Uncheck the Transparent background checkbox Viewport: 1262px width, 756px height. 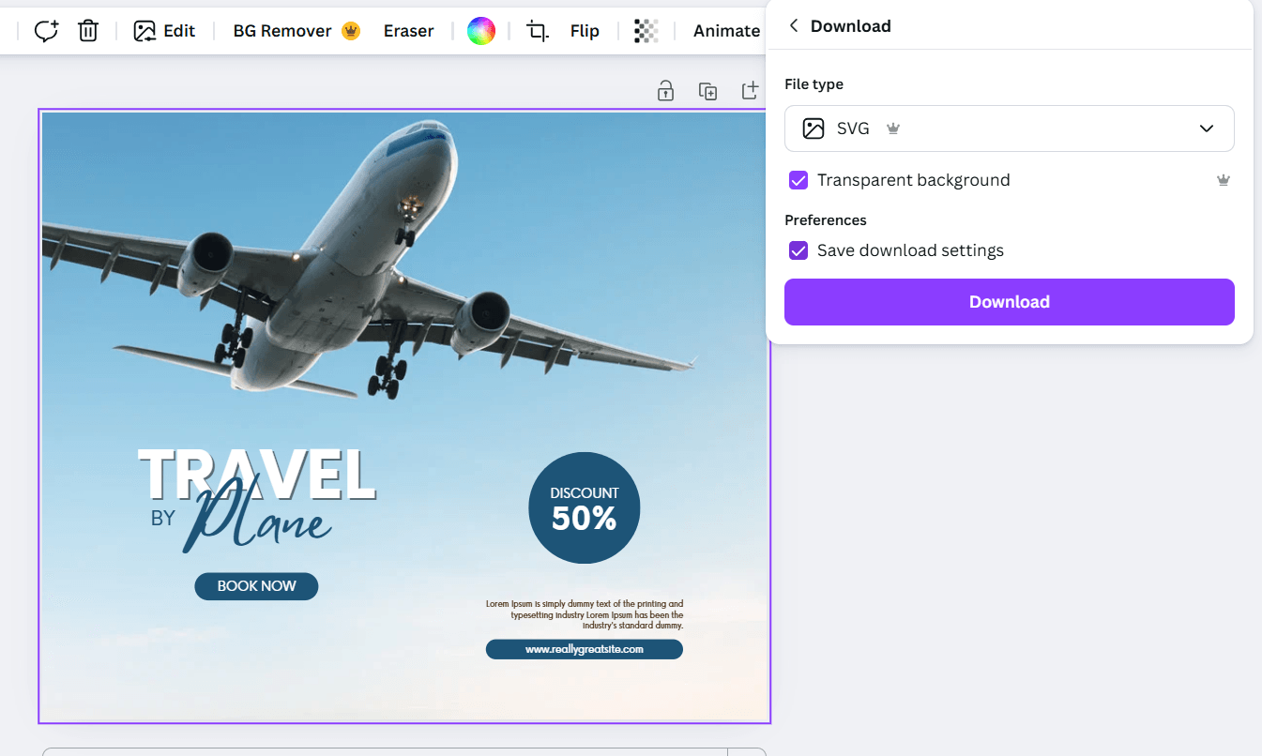pyautogui.click(x=798, y=180)
